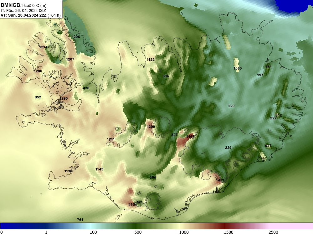Image resolution: width=313 pixels, height=235 pixels.
Task: Click the 1463 value label
Action: click(190, 137)
